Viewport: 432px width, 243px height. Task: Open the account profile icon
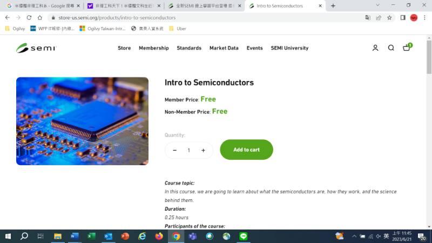(x=375, y=48)
